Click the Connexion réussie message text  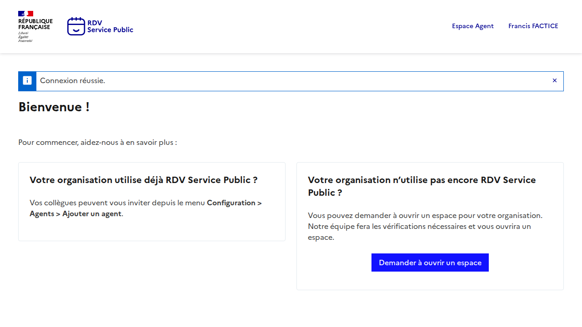point(72,81)
